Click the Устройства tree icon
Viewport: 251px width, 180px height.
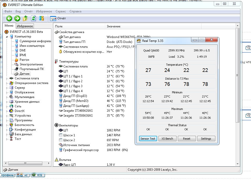(x=11, y=116)
